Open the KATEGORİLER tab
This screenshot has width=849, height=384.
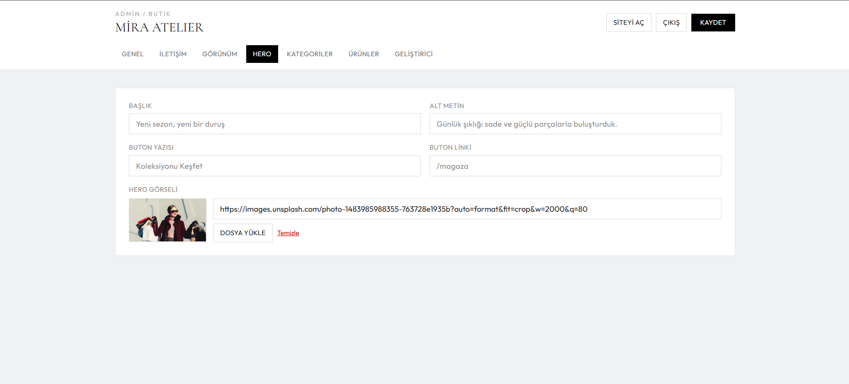[x=310, y=54]
